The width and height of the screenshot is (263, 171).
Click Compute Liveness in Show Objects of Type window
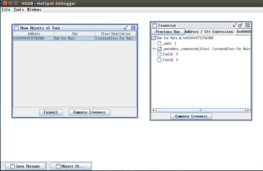click(89, 112)
